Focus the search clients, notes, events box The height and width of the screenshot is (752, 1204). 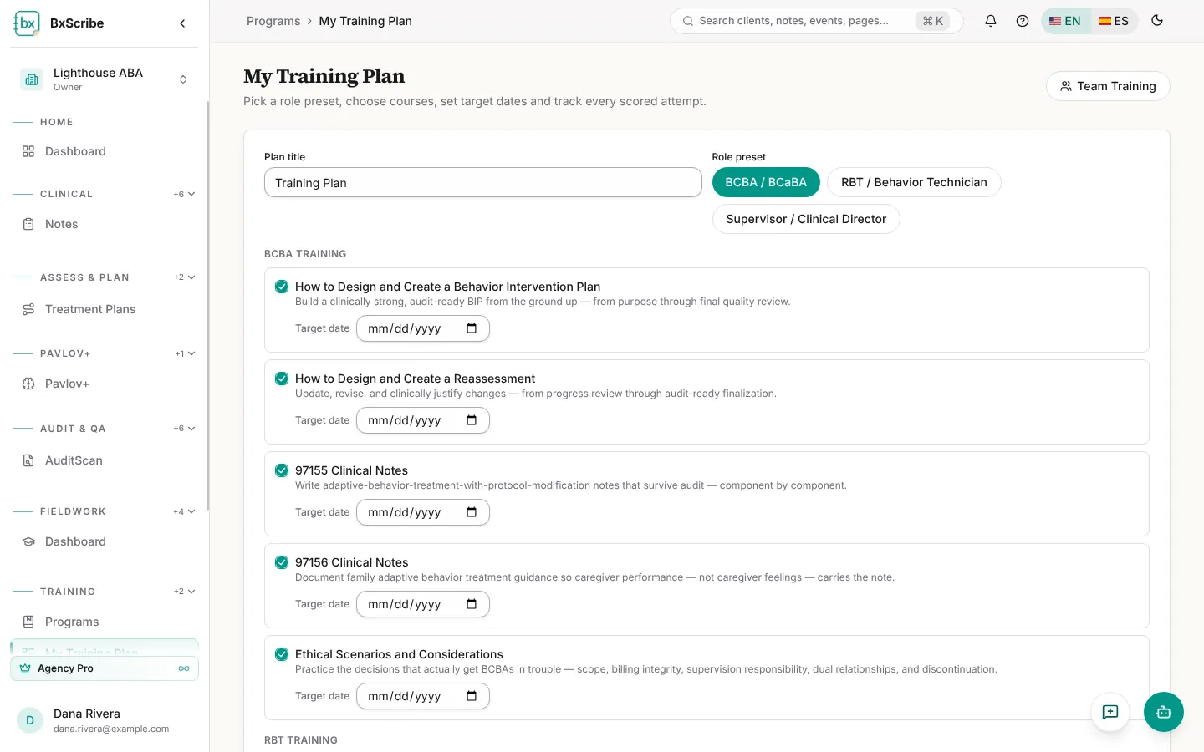816,21
